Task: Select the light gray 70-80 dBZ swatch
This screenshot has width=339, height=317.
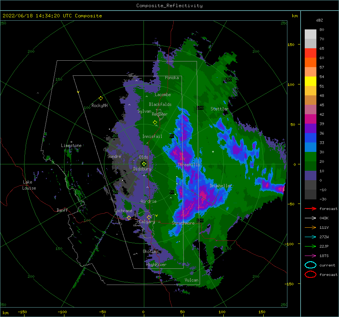Action: point(310,34)
